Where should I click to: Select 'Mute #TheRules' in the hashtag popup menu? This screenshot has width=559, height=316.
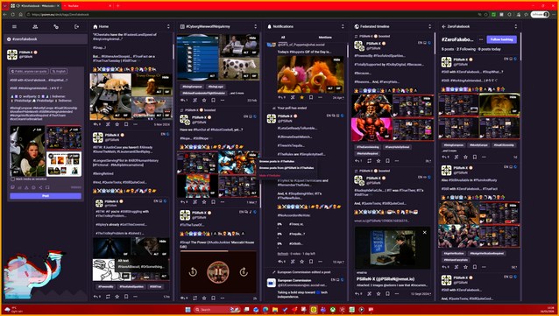pyautogui.click(x=270, y=175)
